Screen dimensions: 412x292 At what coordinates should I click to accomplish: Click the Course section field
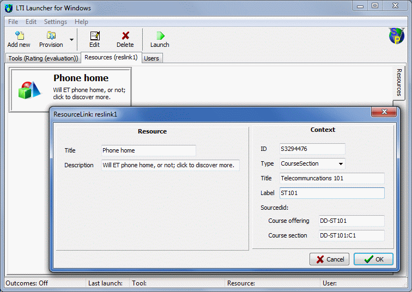point(352,235)
